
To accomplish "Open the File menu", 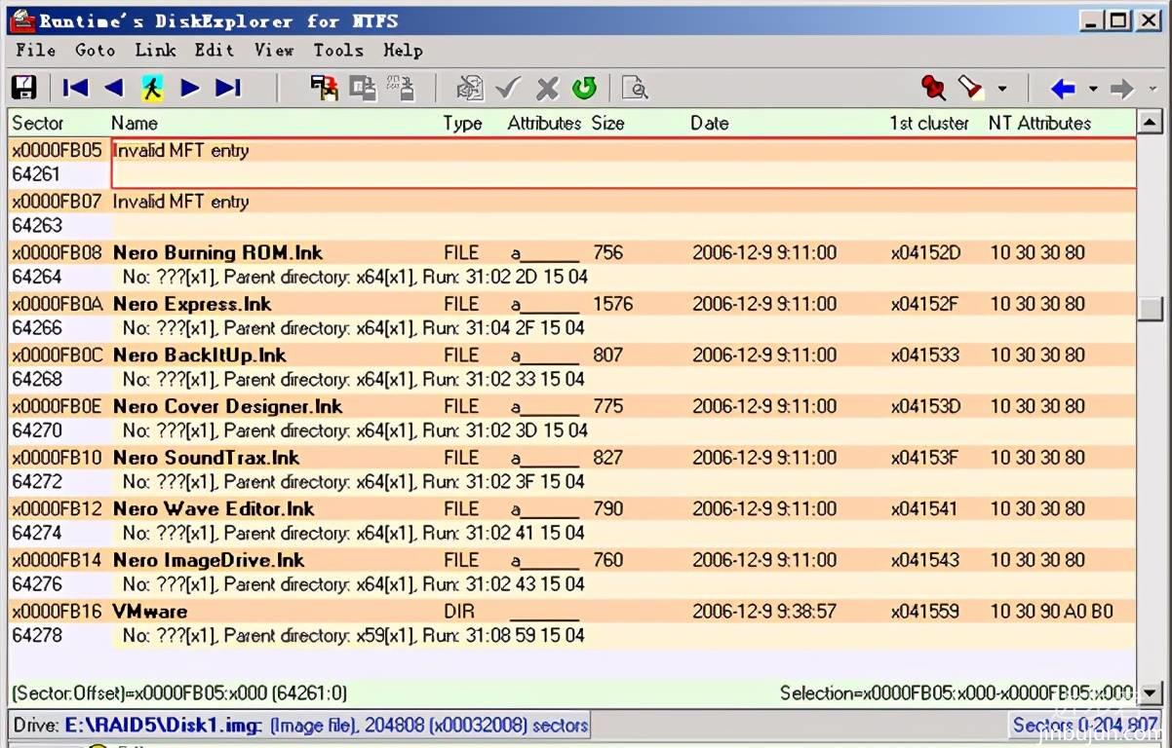I will [35, 50].
